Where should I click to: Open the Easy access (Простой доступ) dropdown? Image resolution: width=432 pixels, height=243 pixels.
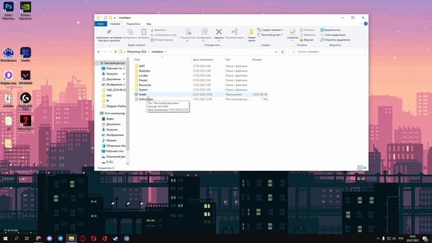[270, 34]
